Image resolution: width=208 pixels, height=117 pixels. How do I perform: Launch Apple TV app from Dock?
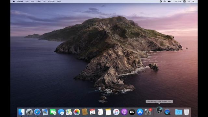click(132, 112)
